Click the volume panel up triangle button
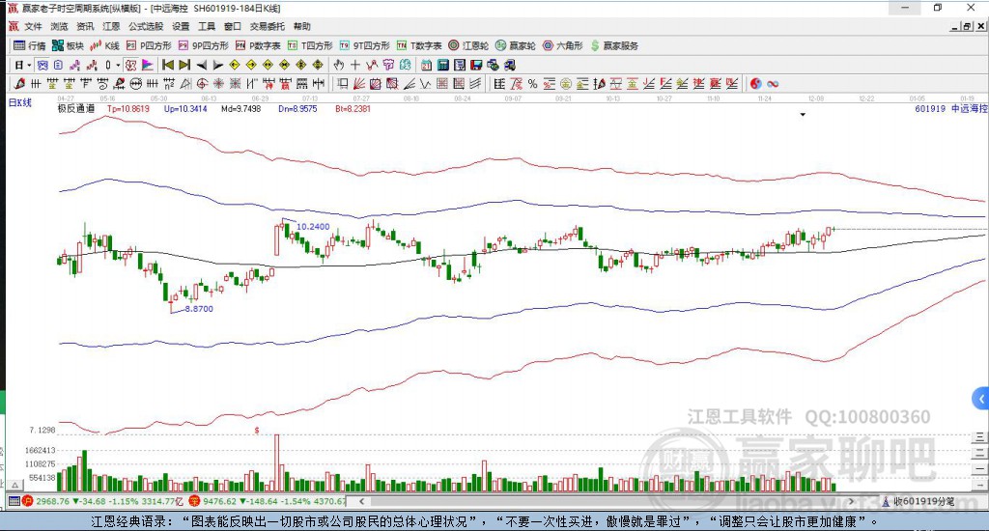Image resolution: width=989 pixels, height=531 pixels. tap(15, 485)
